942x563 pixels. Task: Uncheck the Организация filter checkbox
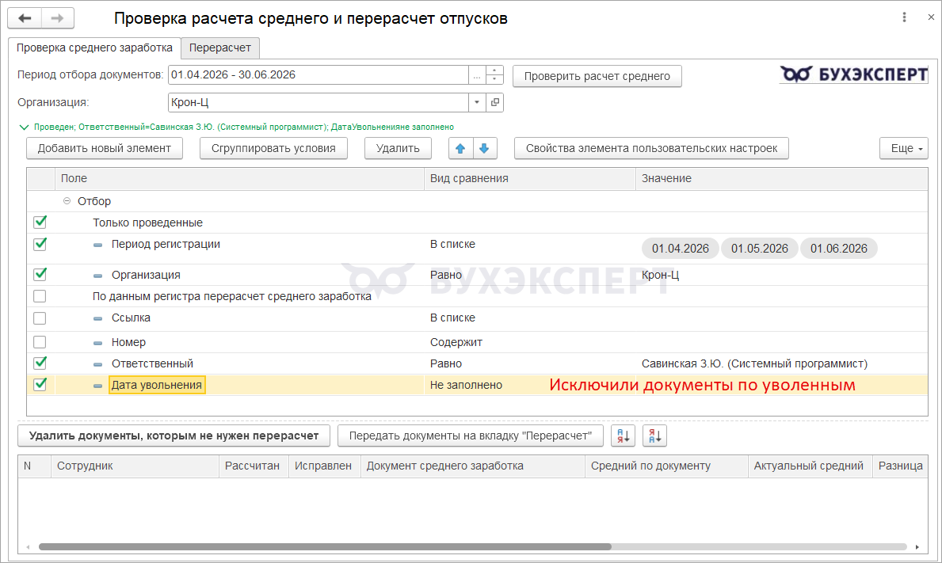[x=40, y=274]
